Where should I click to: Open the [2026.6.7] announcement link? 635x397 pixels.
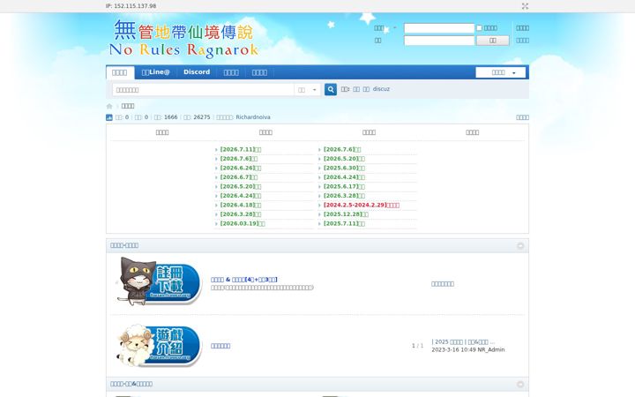point(239,177)
